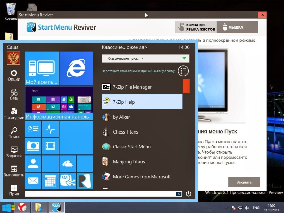Open Последние recent documents icon
This screenshot has height=213, width=284.
(x=14, y=111)
